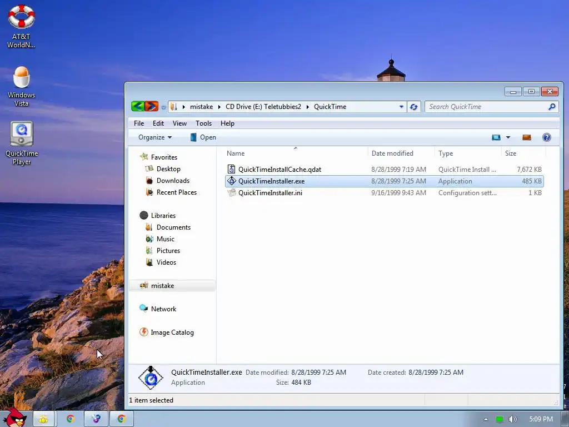Select the QuickTime Player desktop shortcut
This screenshot has width=569, height=427.
(22, 143)
